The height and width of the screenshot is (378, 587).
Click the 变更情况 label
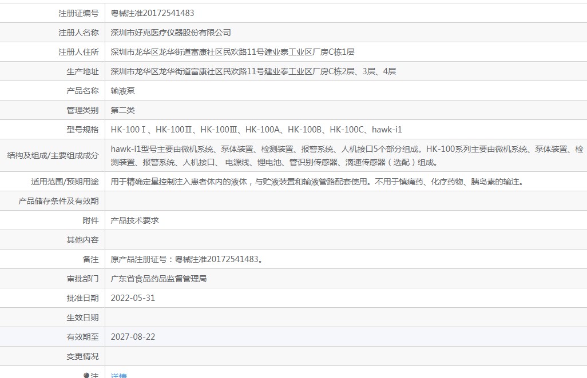click(83, 356)
